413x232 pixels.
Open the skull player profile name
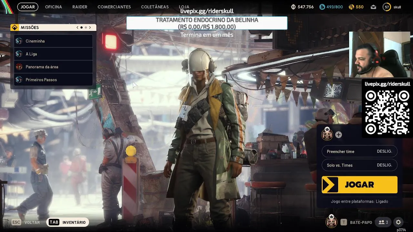[x=397, y=7]
